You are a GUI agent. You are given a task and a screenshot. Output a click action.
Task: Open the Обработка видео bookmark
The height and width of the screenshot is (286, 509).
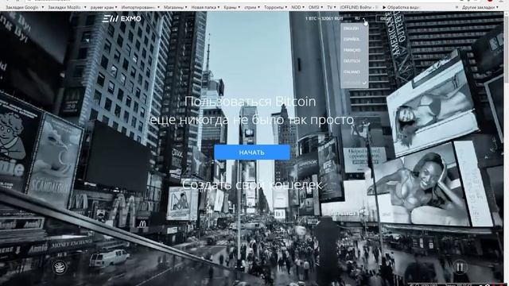click(402, 7)
